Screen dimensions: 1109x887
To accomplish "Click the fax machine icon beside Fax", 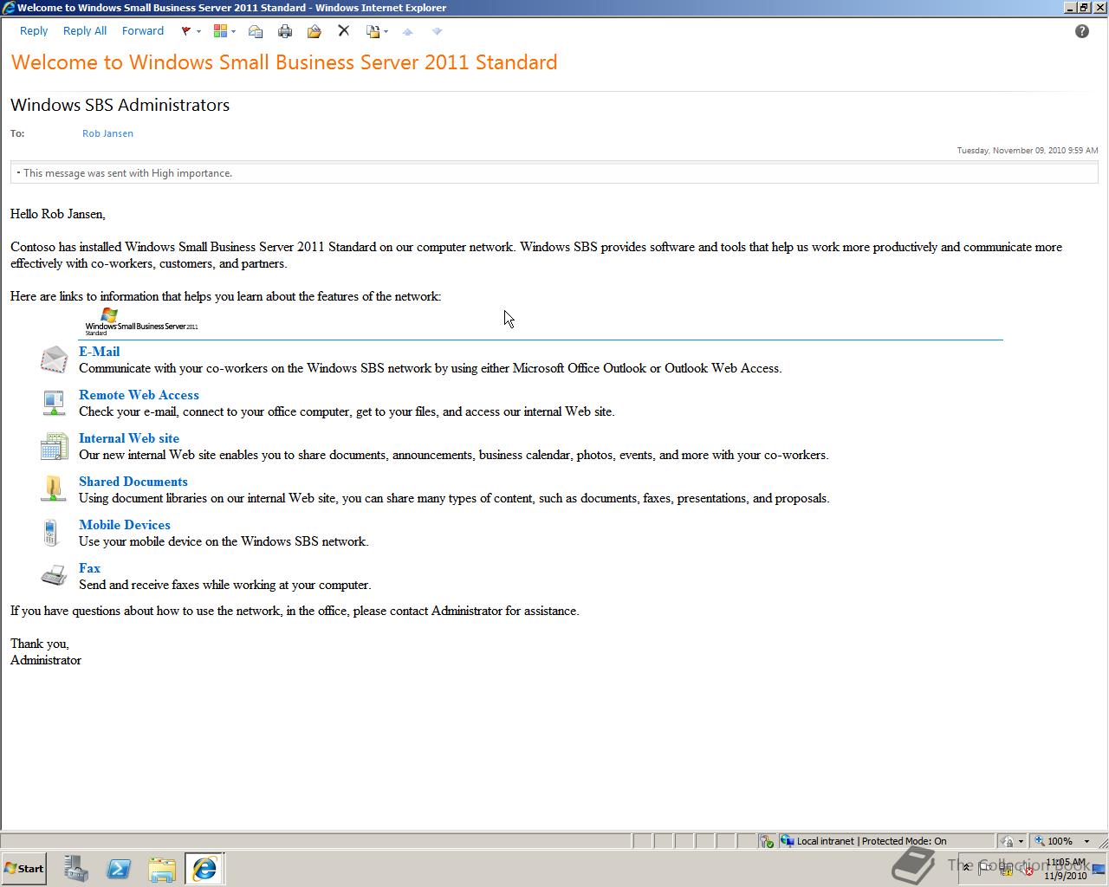I will (x=54, y=574).
